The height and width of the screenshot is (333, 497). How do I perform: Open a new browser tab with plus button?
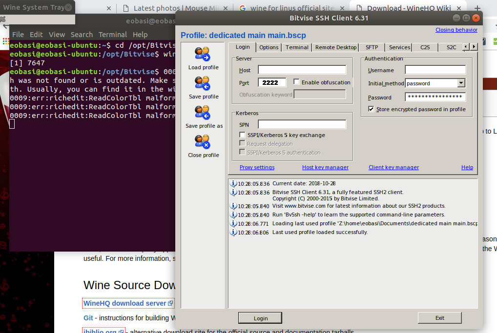coord(477,8)
